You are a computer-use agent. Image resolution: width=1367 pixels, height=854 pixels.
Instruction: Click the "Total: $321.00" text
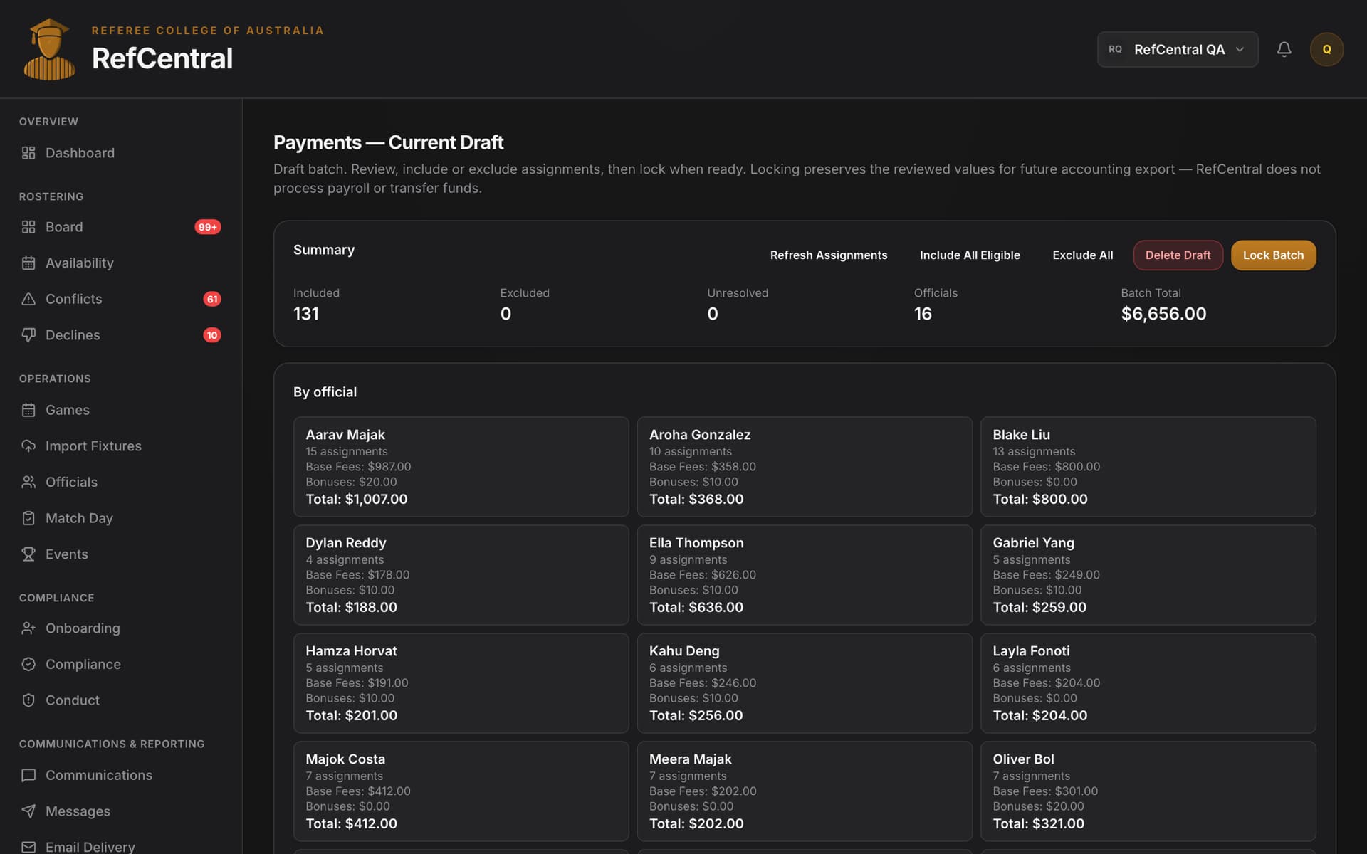coord(1038,824)
